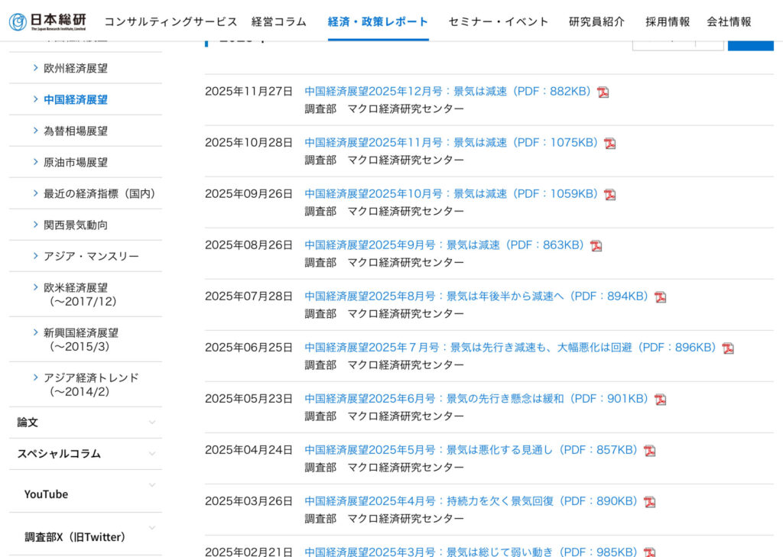Click PDF icon for 2025年5月号 report
This screenshot has height=557, width=783.
click(649, 451)
